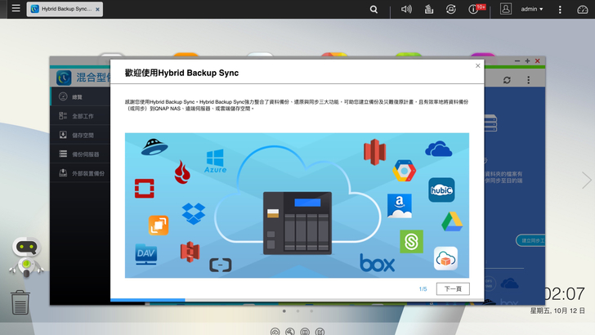Click 下一頁 button in welcome wizard
This screenshot has height=335, width=595.
tap(453, 288)
